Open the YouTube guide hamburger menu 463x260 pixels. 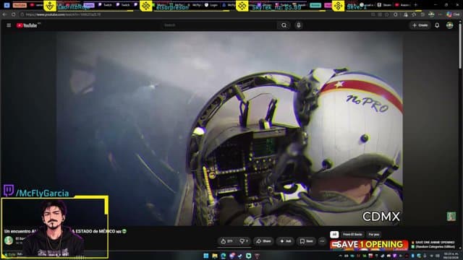click(x=9, y=25)
